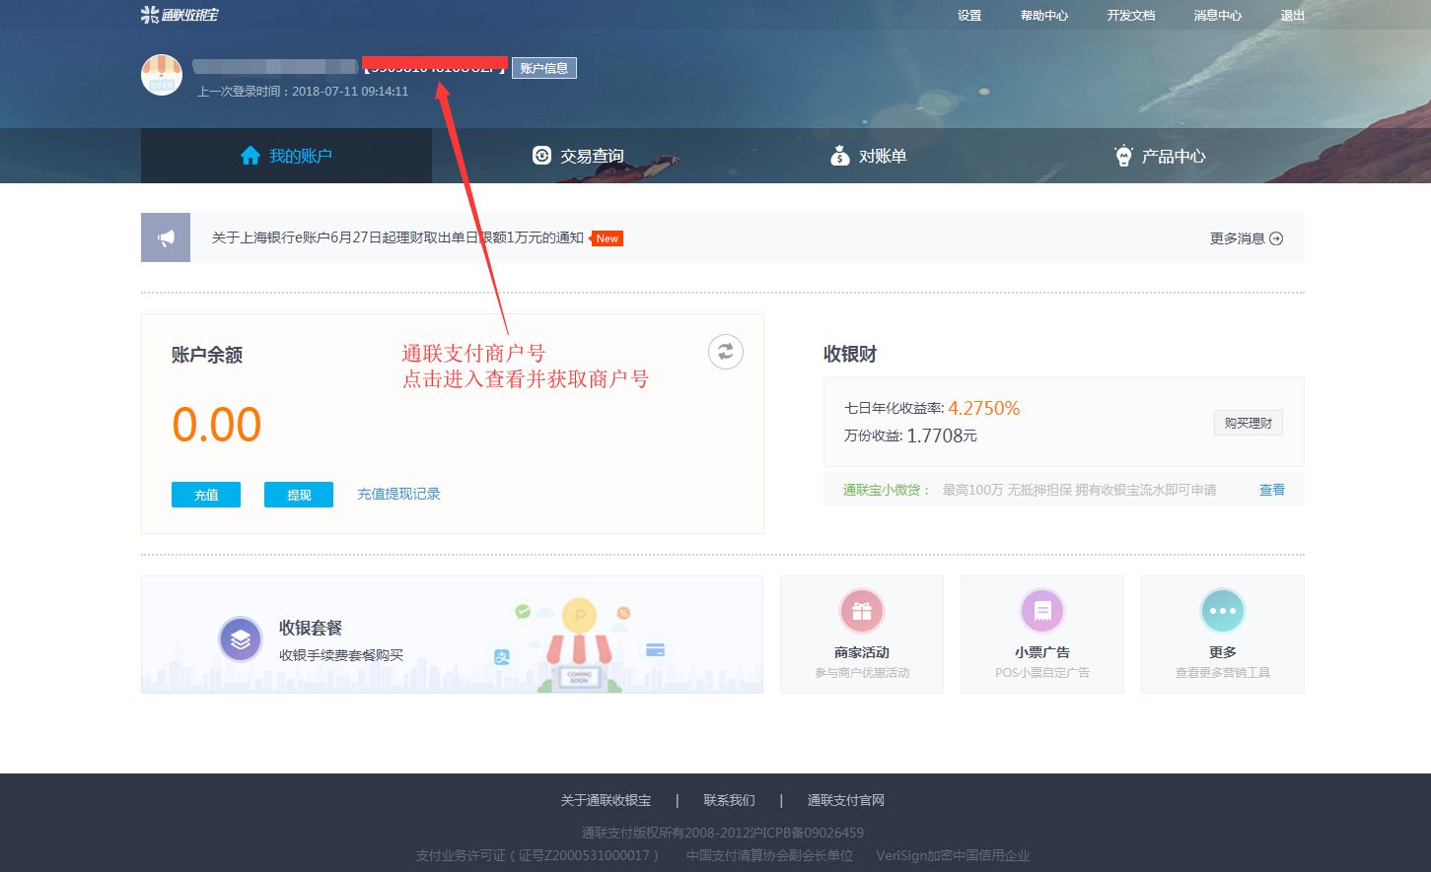Click the home icon of 我的账户
1431x872 pixels.
pyautogui.click(x=250, y=156)
